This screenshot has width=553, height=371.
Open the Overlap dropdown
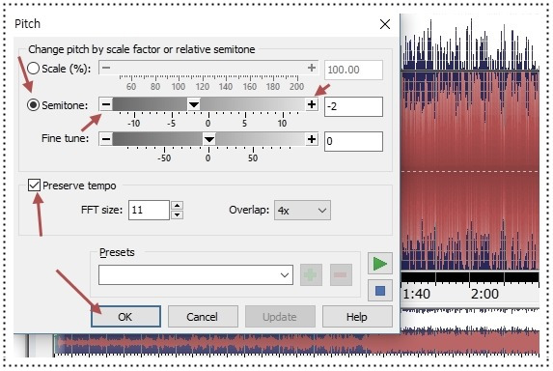pos(302,211)
